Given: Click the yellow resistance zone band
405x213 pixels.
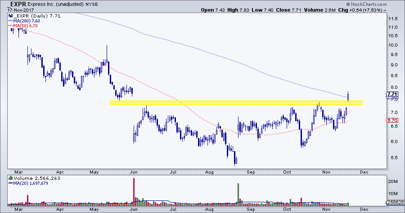Looking at the screenshot, I should [236, 103].
